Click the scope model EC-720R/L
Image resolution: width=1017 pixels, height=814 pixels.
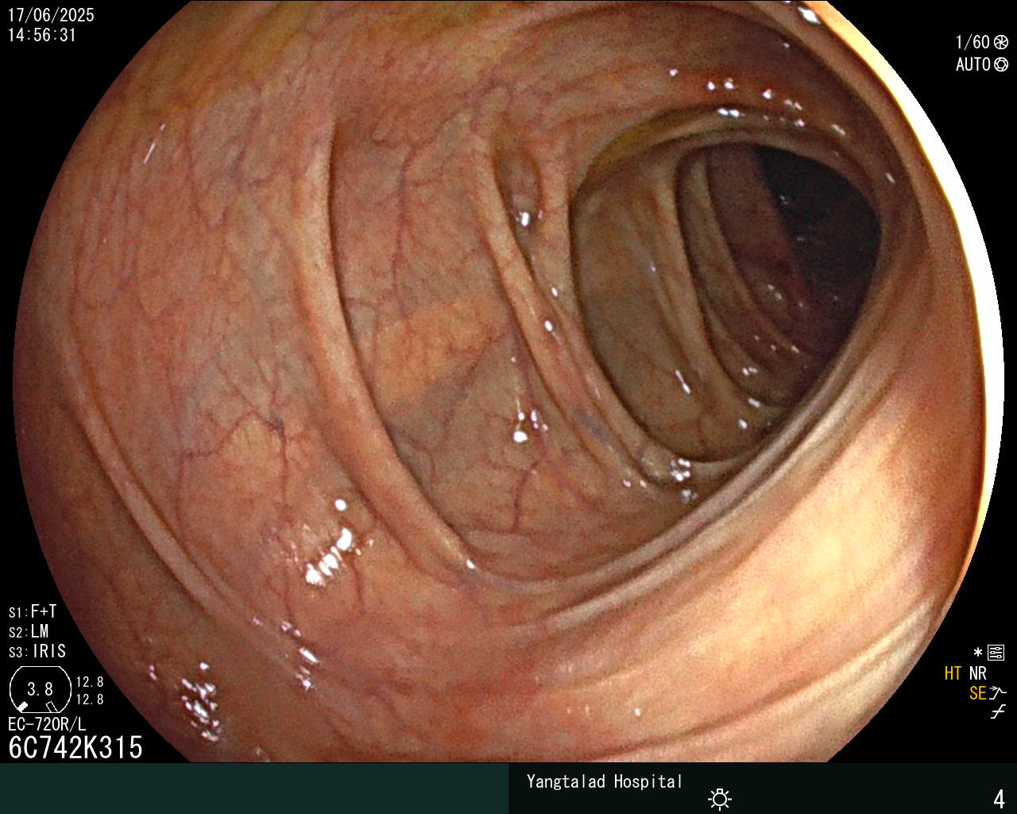(x=47, y=725)
